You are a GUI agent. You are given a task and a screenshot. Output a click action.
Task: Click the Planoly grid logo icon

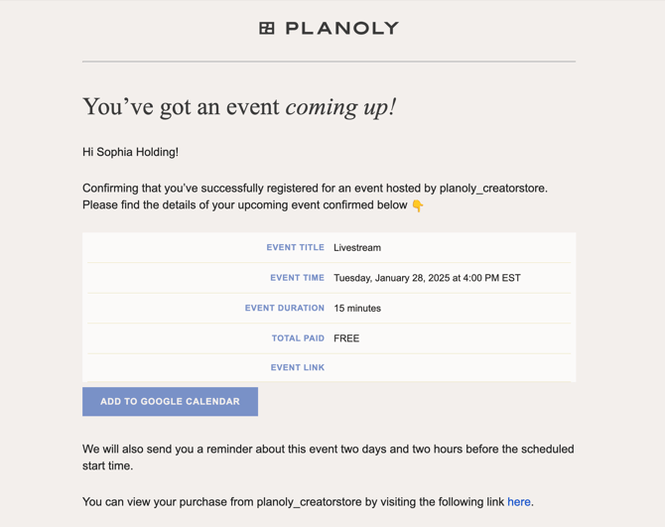tap(267, 29)
